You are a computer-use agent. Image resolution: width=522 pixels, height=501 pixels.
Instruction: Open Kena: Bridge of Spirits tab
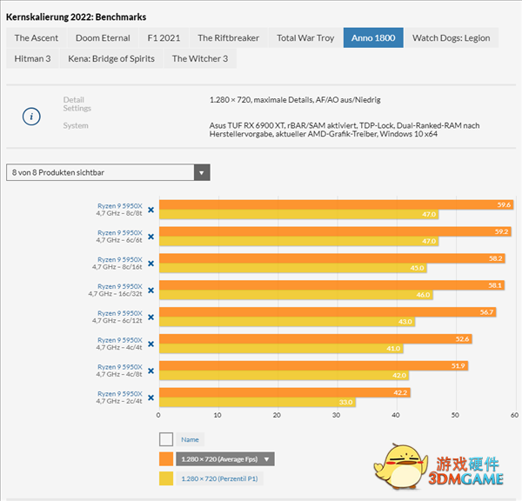(111, 58)
